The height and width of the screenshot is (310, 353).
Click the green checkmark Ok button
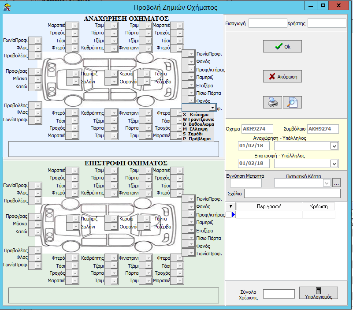point(282,46)
